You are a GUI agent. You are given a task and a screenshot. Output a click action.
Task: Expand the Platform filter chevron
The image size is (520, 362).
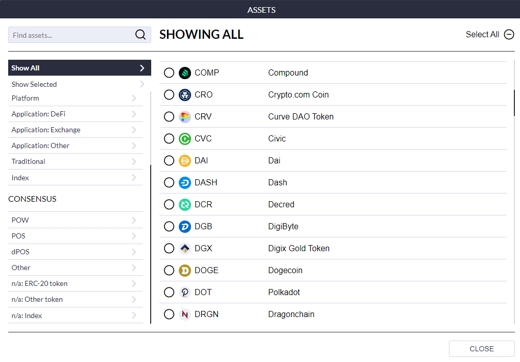point(134,98)
